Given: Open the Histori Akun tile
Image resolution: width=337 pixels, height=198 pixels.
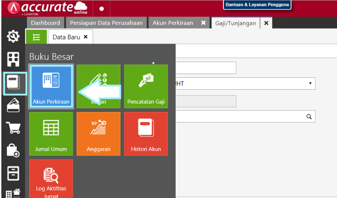Looking at the screenshot, I should 146,134.
